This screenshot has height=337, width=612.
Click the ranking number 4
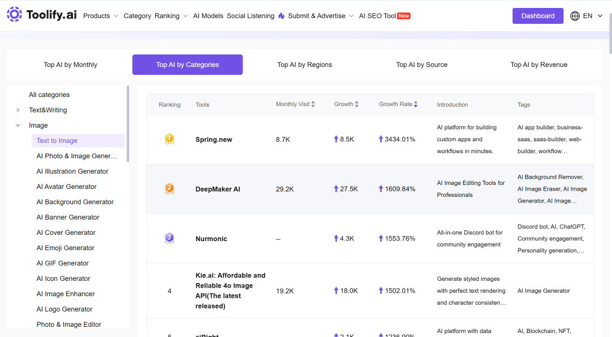click(169, 291)
